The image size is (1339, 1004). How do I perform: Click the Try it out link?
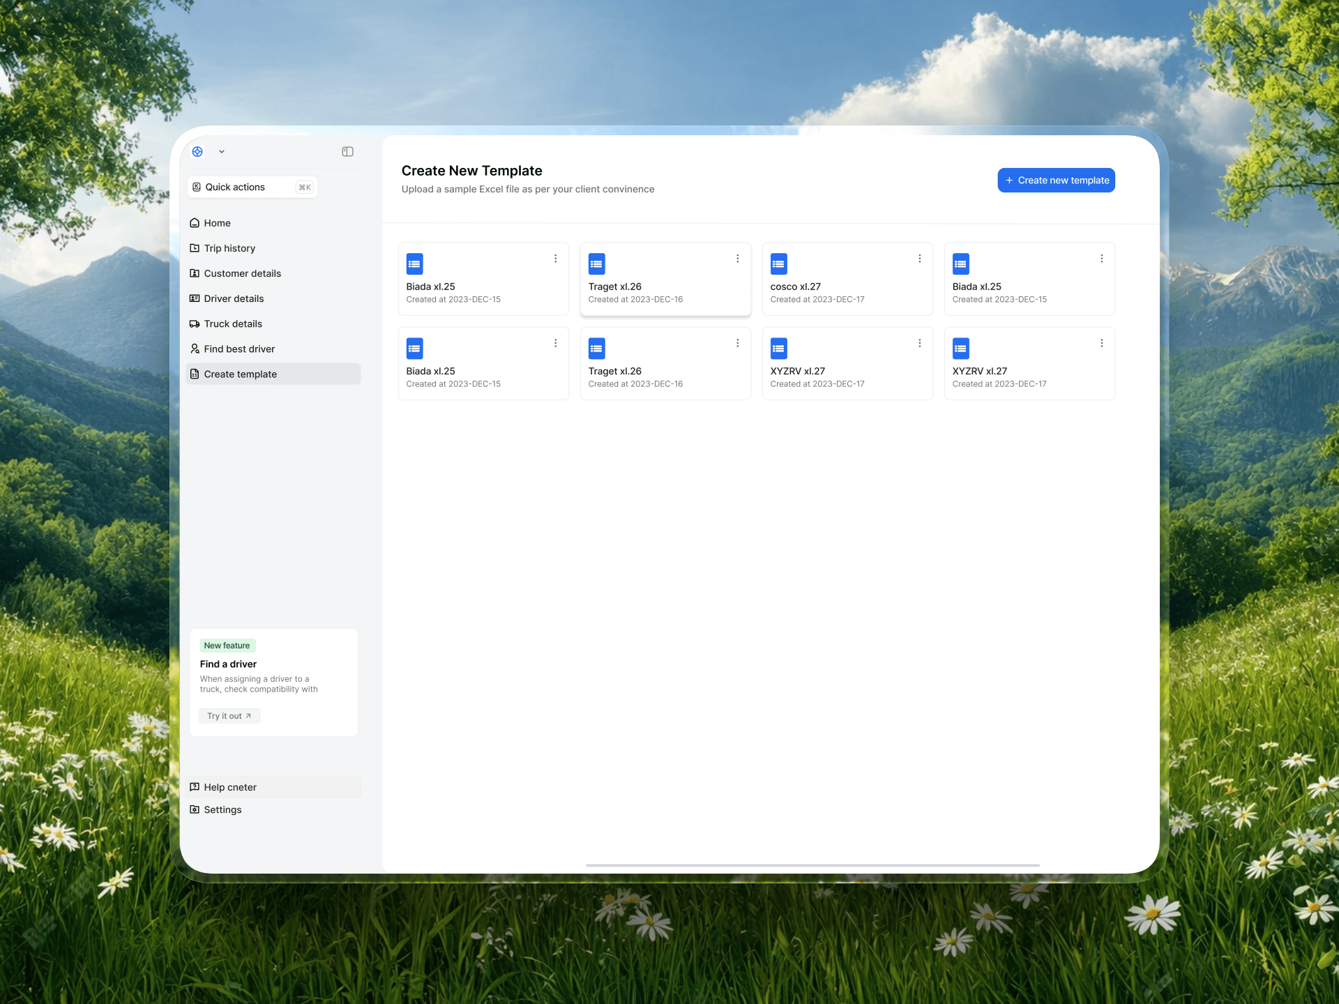[229, 716]
